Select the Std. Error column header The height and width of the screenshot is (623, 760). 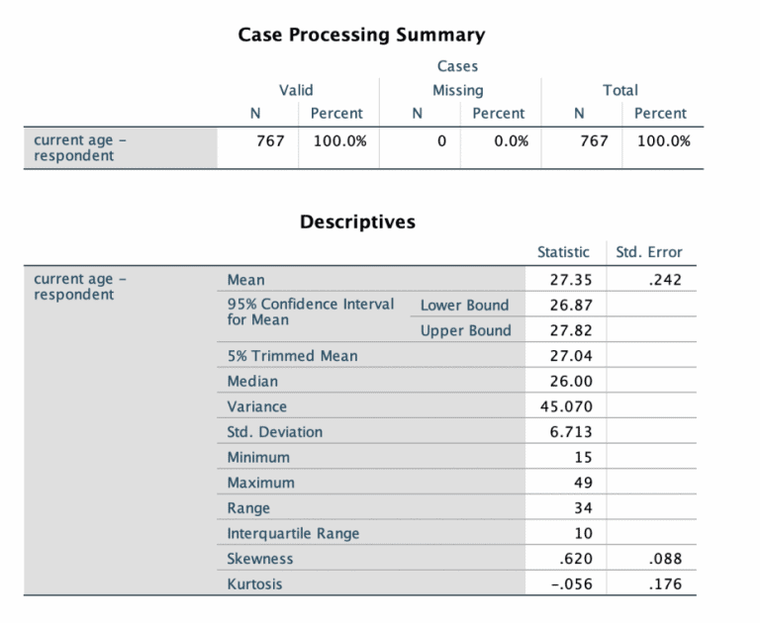(x=649, y=252)
